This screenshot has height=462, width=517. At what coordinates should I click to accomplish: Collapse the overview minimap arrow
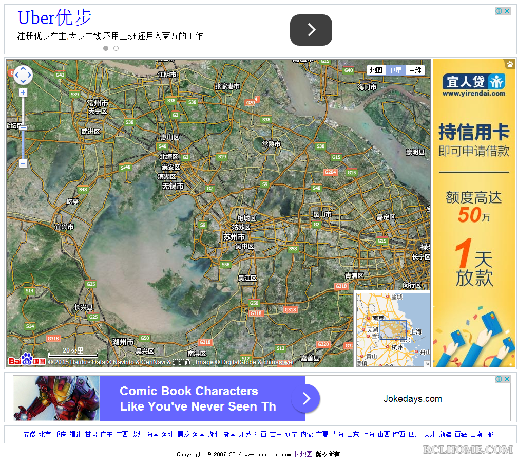tap(427, 364)
